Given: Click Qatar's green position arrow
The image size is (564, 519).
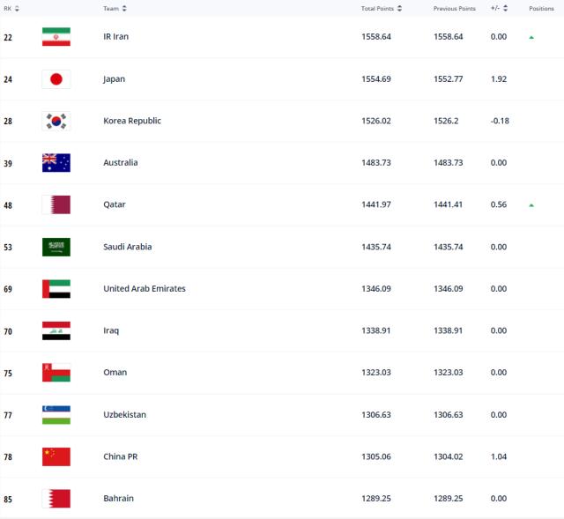Looking at the screenshot, I should click(531, 204).
